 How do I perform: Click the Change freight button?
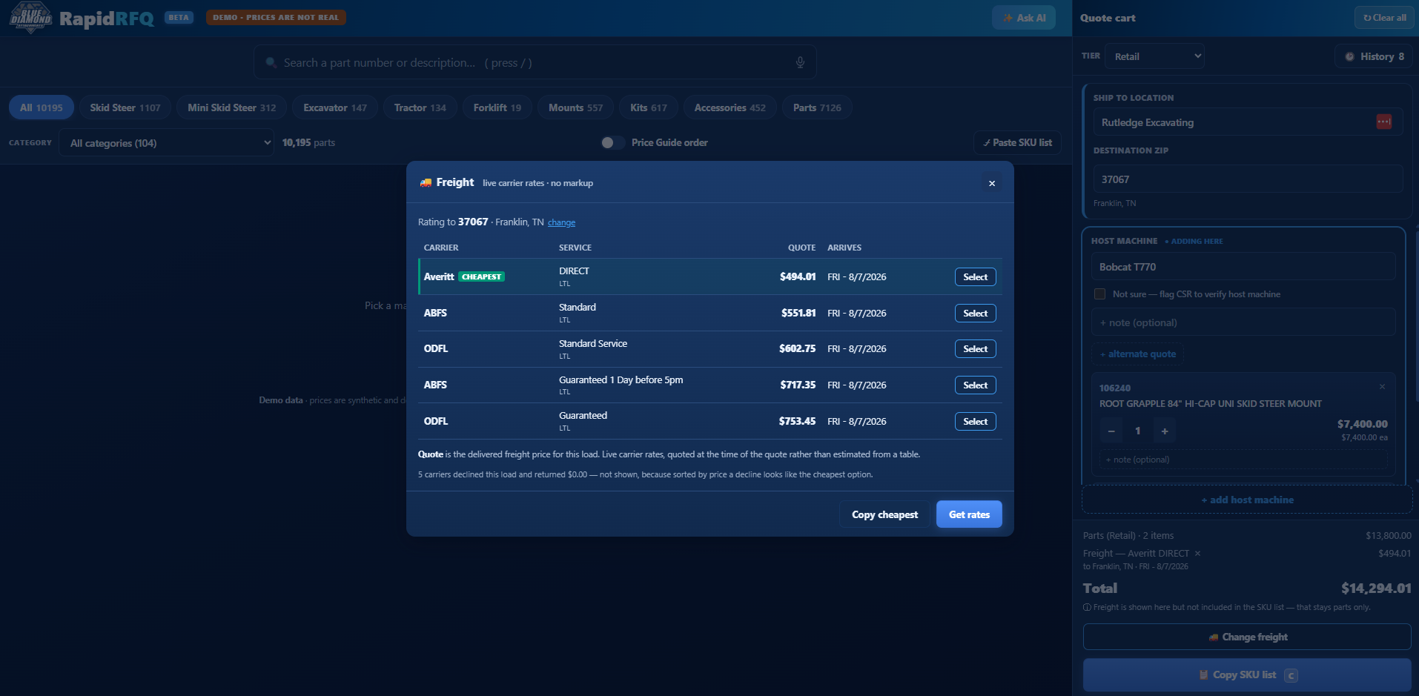point(1247,637)
